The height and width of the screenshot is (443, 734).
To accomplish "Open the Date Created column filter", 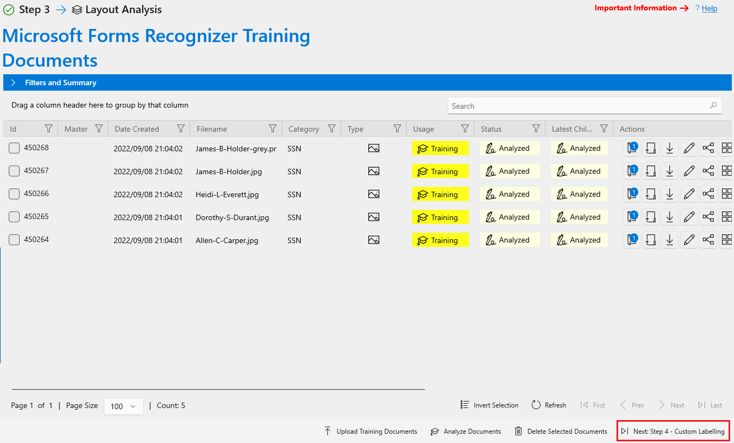I will (181, 129).
